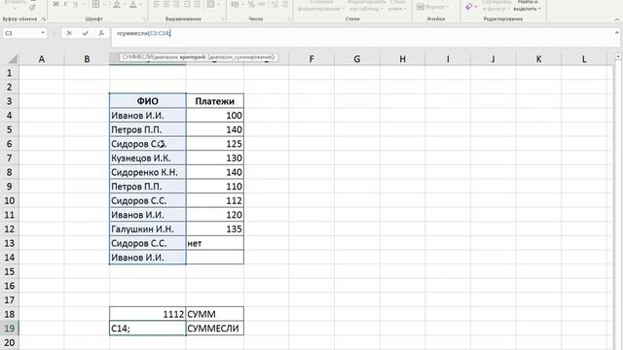Confirm the formula with the checkmark icon

[x=85, y=33]
